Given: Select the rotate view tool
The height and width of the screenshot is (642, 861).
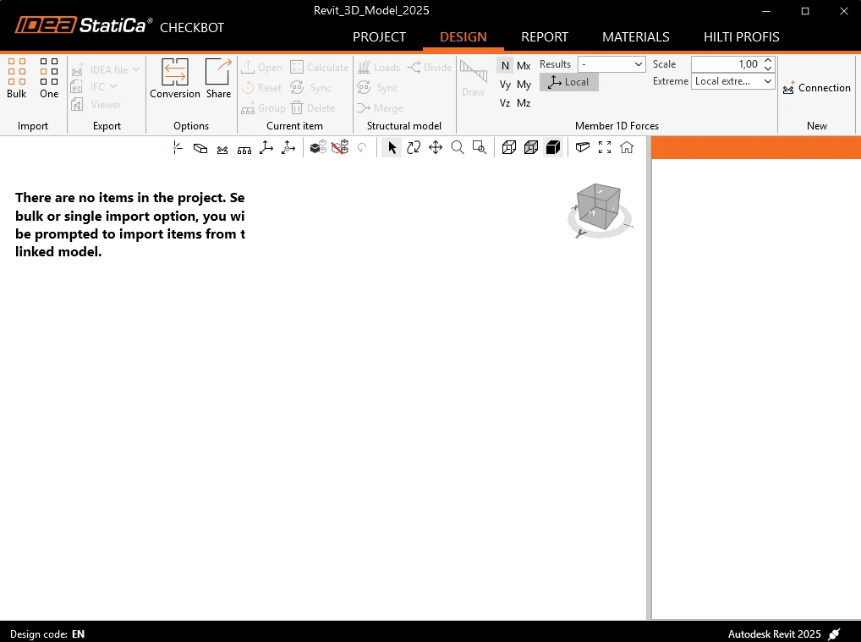Looking at the screenshot, I should (x=414, y=148).
